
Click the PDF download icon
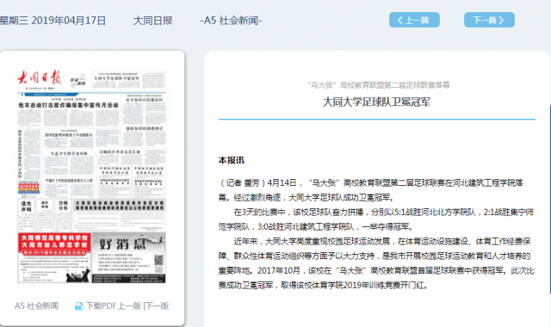[x=79, y=306]
